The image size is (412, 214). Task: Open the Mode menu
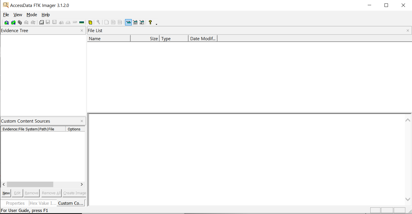[32, 15]
